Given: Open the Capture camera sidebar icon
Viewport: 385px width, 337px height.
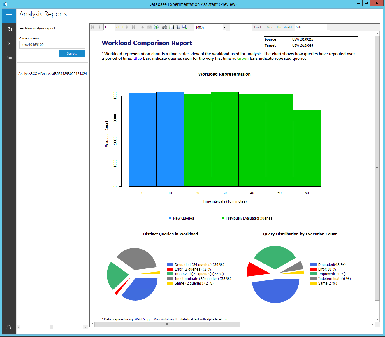Looking at the screenshot, I should tap(9, 29).
